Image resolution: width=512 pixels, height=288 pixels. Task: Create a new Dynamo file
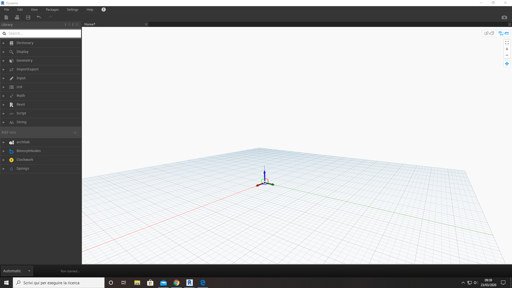(x=6, y=17)
